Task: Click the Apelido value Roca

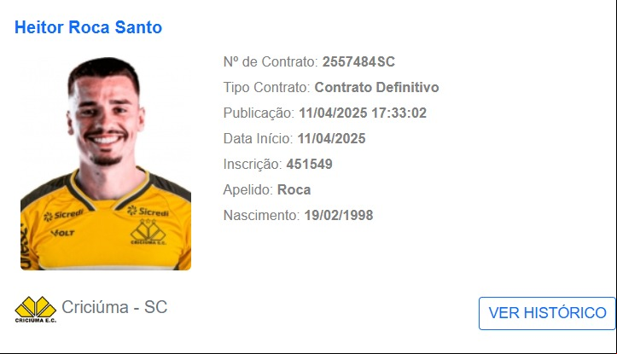Action: point(294,189)
